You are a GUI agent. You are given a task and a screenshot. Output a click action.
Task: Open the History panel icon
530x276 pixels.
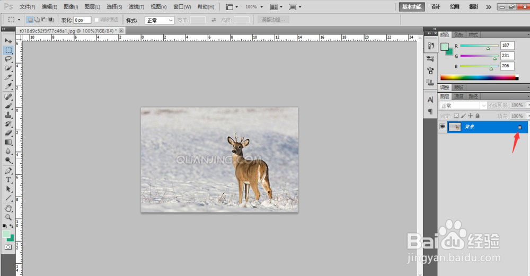[430, 46]
